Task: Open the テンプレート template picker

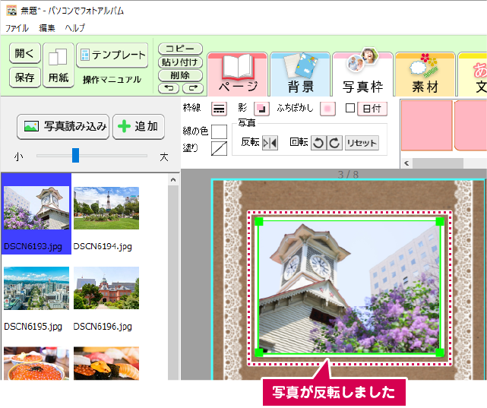Action: [112, 55]
